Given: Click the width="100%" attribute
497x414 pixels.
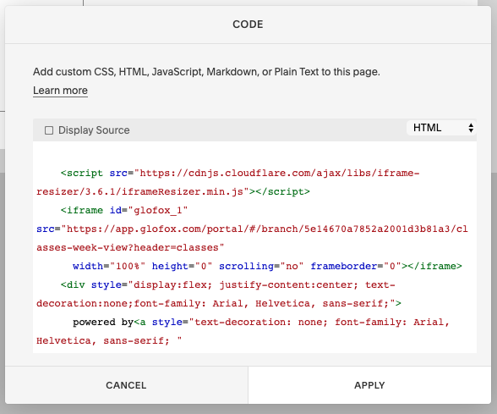Looking at the screenshot, I should [x=109, y=266].
